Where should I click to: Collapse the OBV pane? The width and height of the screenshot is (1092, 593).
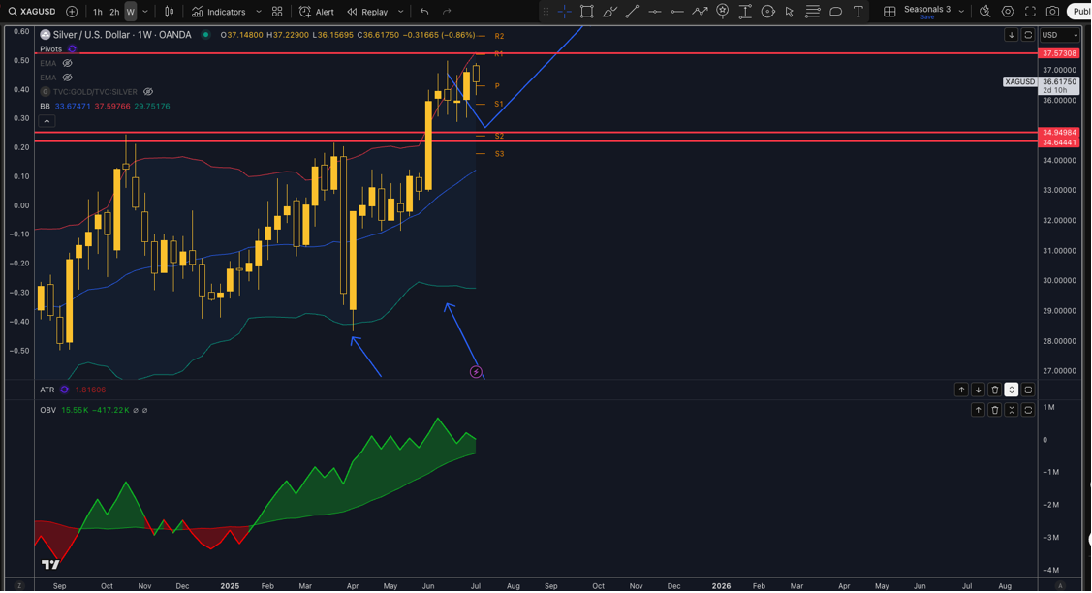pos(1012,410)
